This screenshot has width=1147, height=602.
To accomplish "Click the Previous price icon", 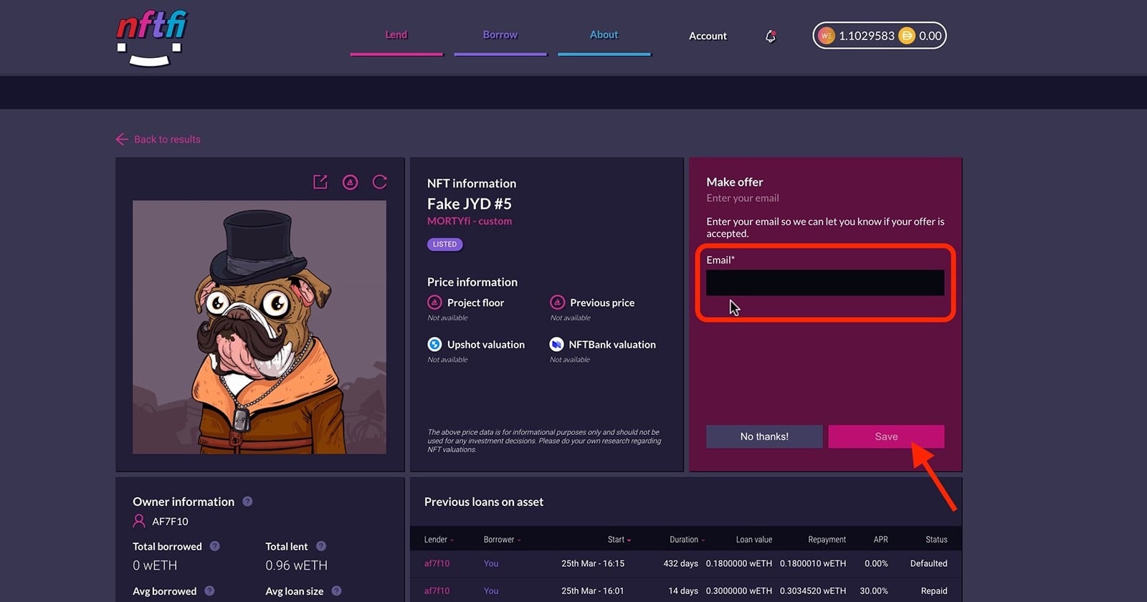I will [557, 302].
